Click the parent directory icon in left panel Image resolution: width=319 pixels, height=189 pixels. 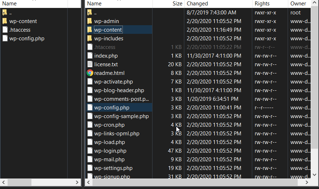coord(5,13)
